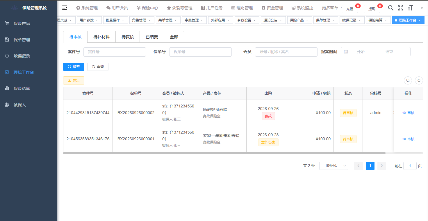This screenshot has height=221, width=428.
Task: Open the 10条/页 page size dropdown
Action: pos(334,166)
